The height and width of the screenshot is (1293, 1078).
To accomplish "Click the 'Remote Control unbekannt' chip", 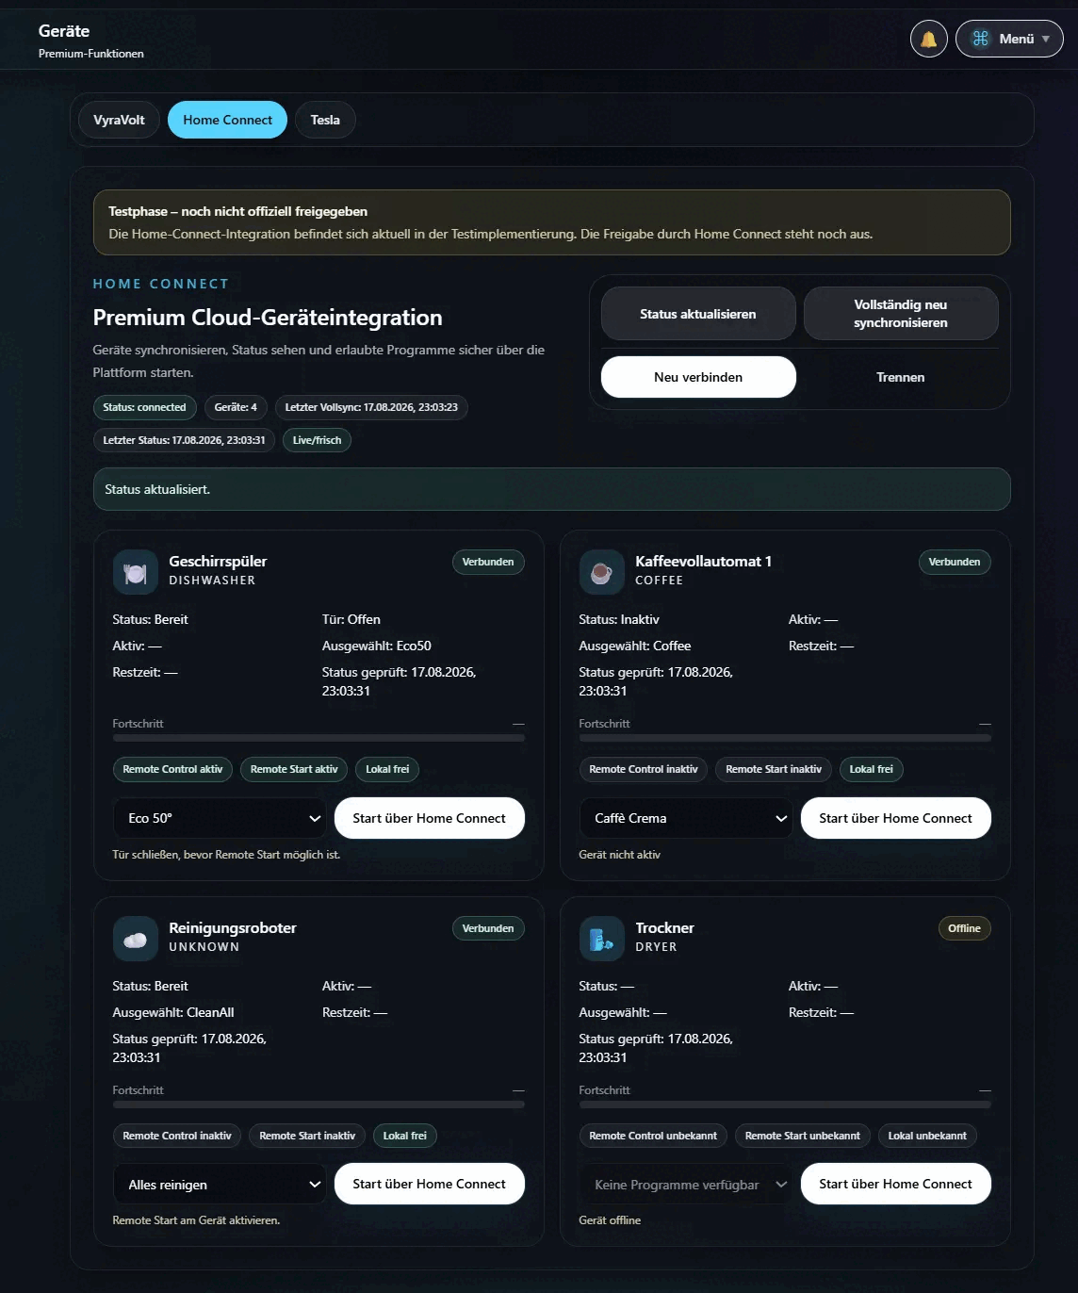I will click(x=653, y=1136).
